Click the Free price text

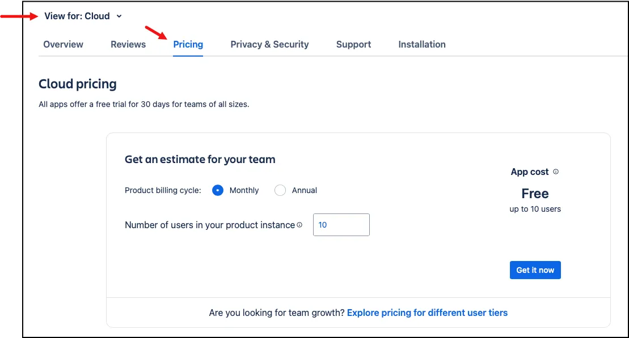coord(535,194)
